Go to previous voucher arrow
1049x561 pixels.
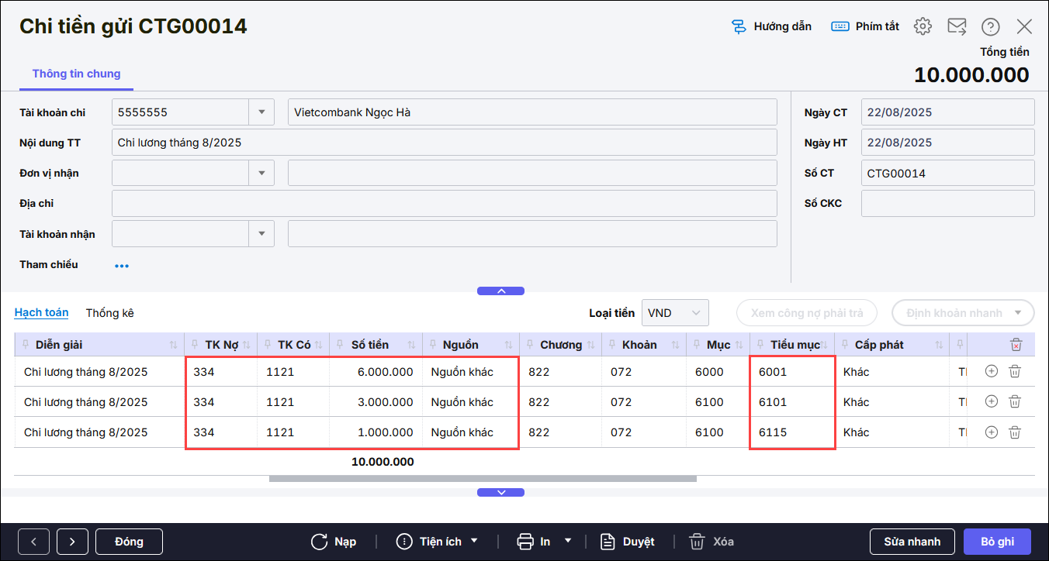[x=34, y=542]
